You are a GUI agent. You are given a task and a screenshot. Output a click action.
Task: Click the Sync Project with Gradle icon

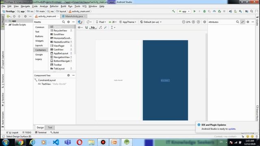[230, 11]
